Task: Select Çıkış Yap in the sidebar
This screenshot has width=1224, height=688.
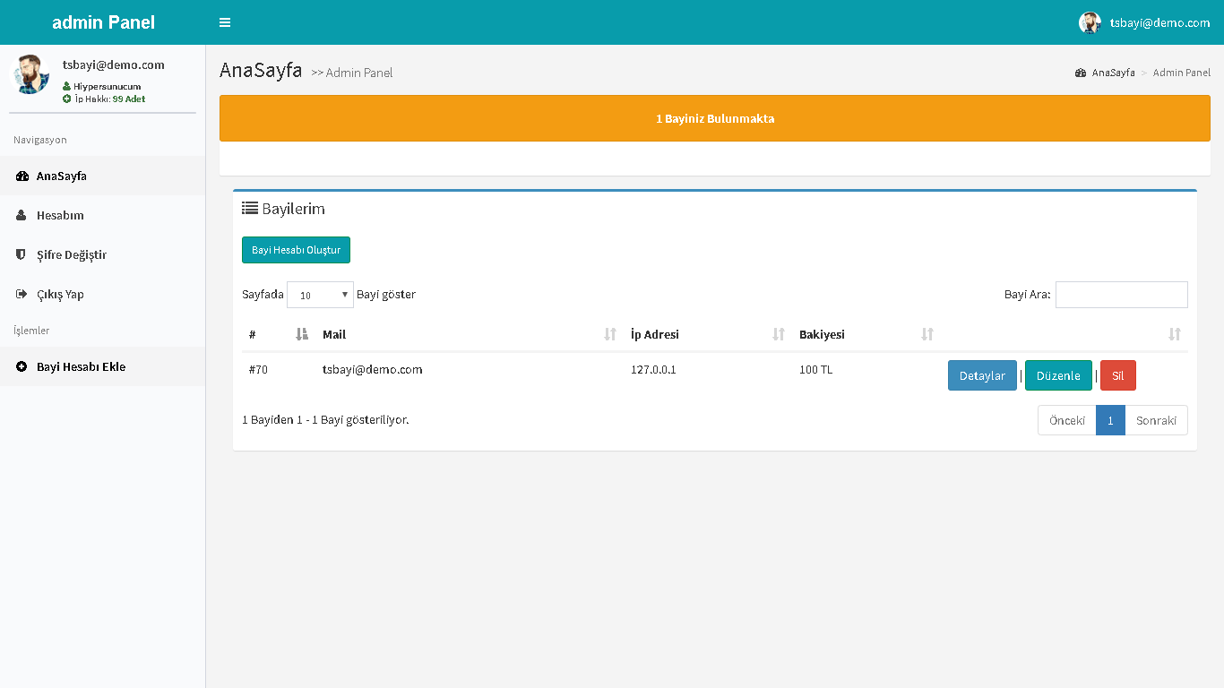Action: coord(102,295)
